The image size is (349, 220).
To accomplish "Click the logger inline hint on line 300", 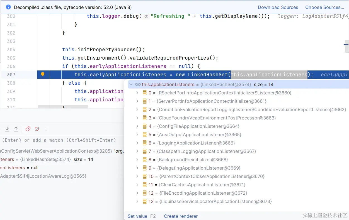I will [313, 16].
